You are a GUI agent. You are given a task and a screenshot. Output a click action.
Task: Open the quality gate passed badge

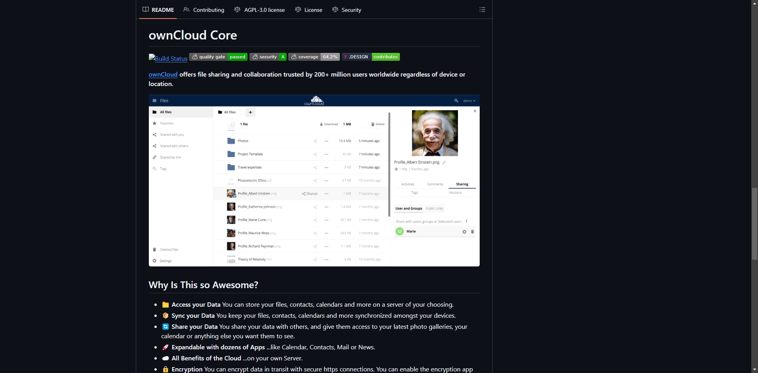[x=218, y=57]
